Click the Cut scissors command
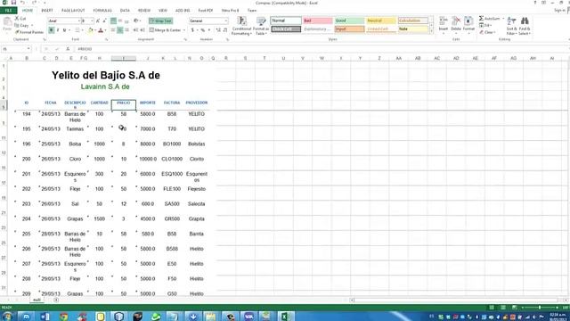 (x=20, y=19)
